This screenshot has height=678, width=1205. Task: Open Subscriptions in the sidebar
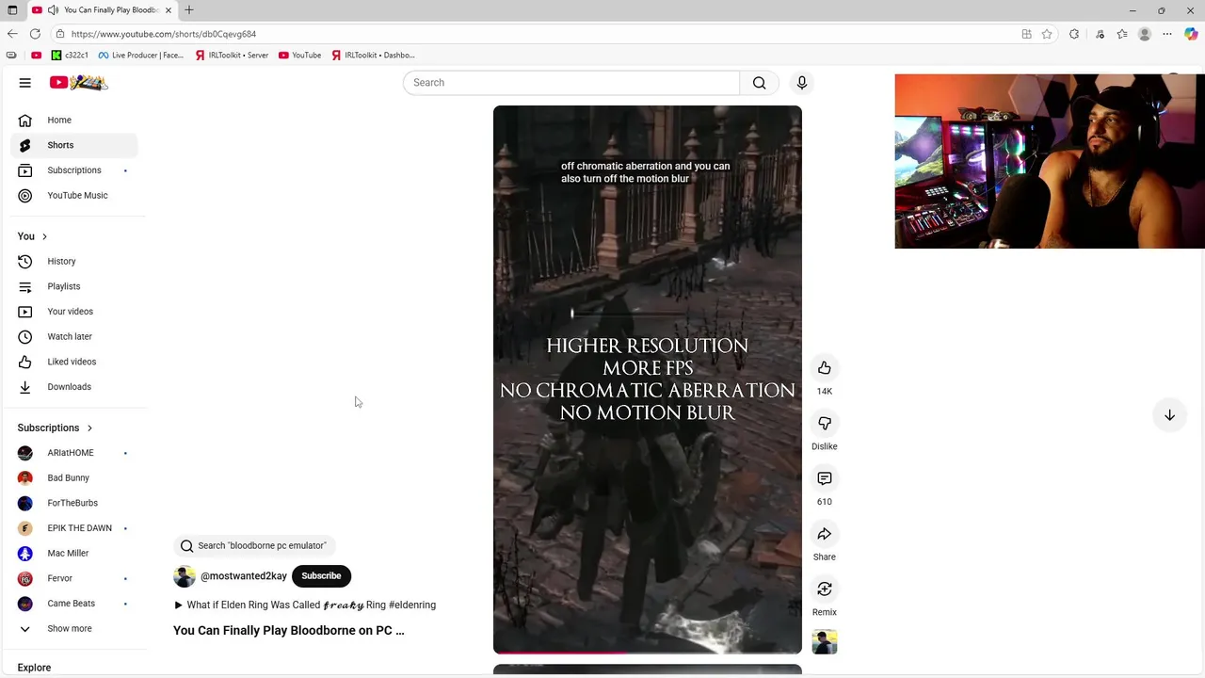tap(74, 170)
